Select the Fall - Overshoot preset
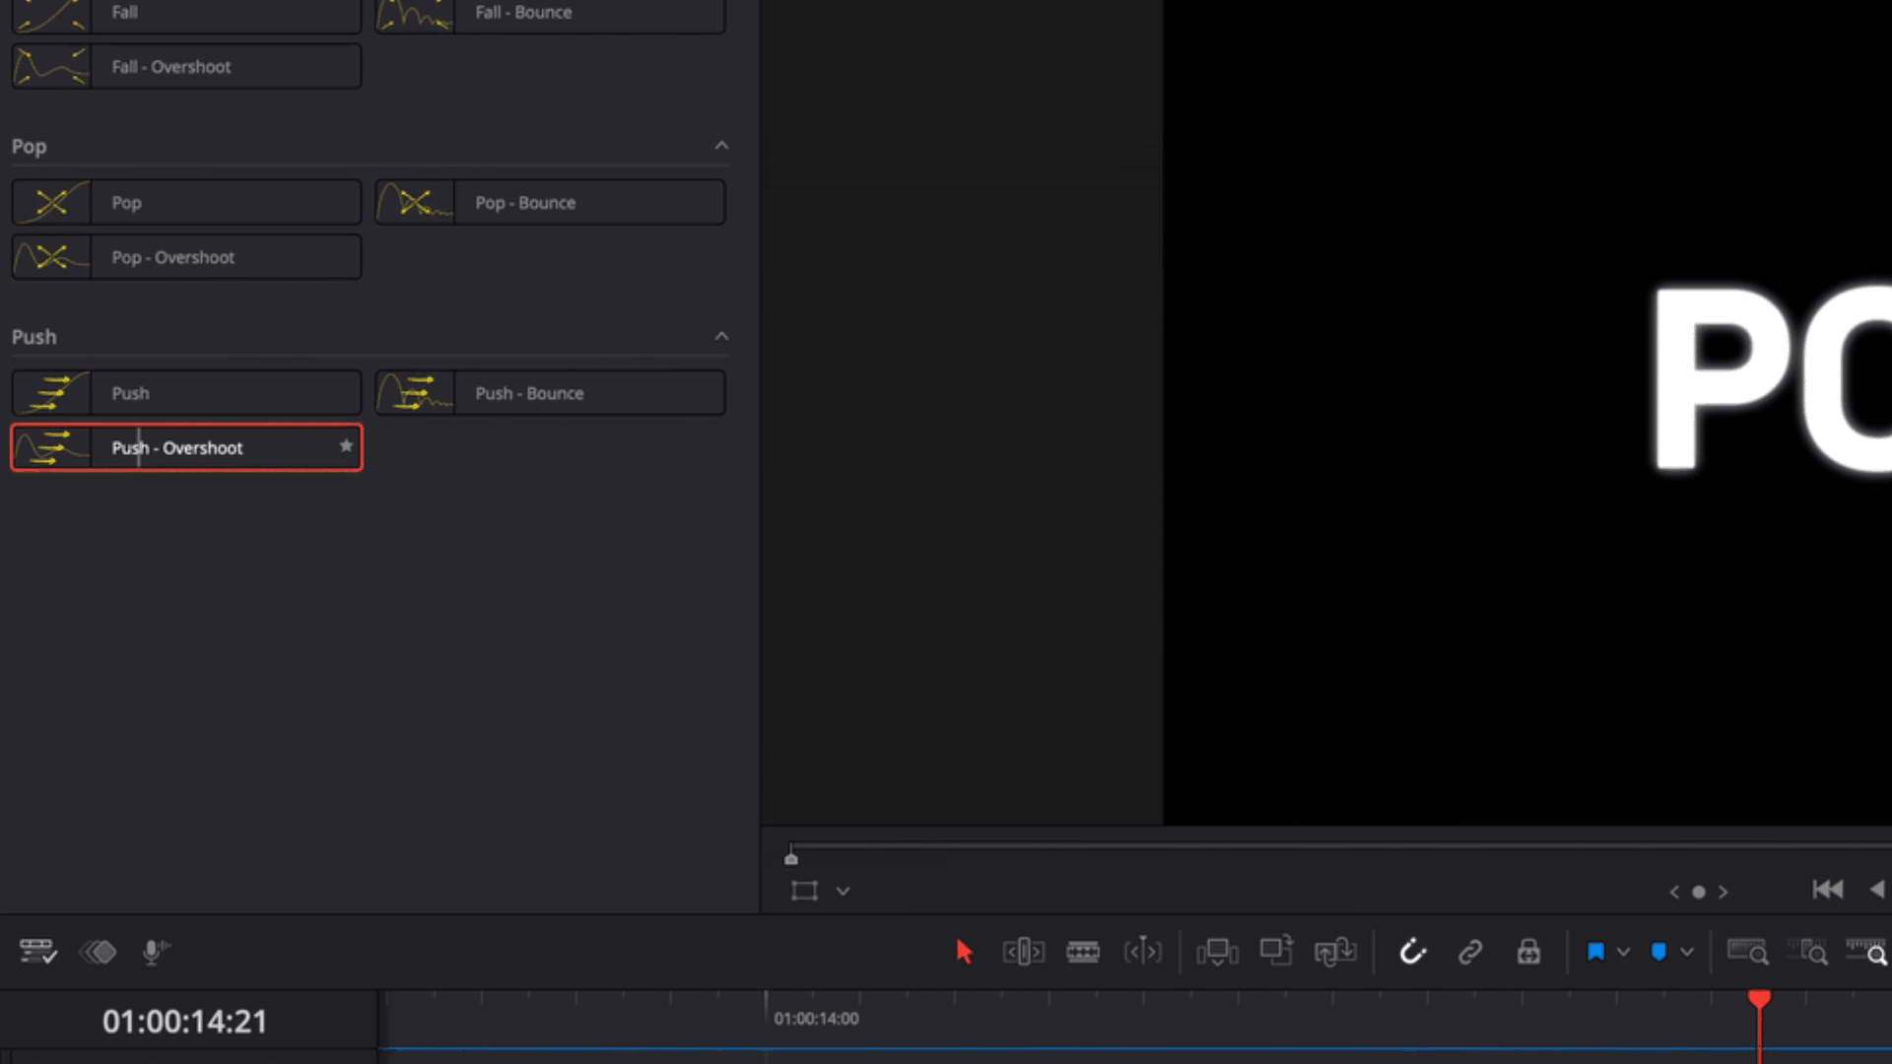 [186, 66]
